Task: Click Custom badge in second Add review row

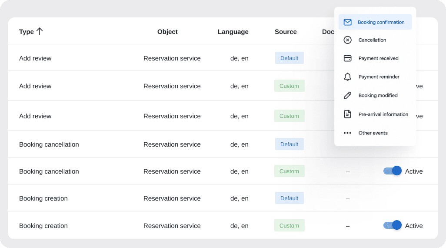Action: click(x=289, y=86)
